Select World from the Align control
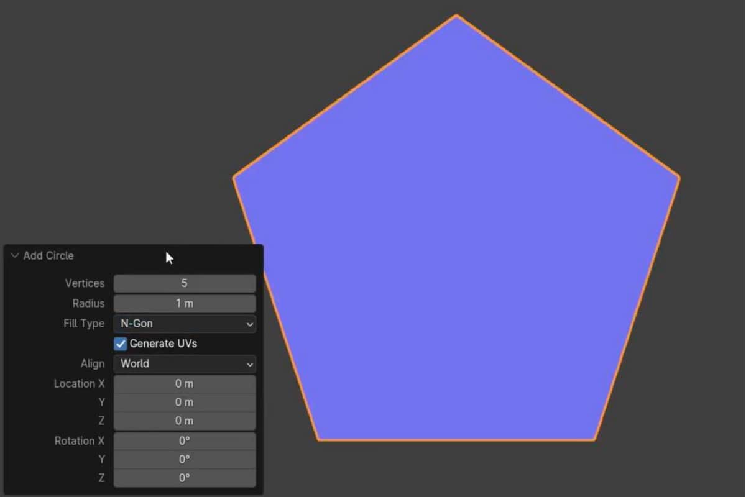 click(x=185, y=364)
